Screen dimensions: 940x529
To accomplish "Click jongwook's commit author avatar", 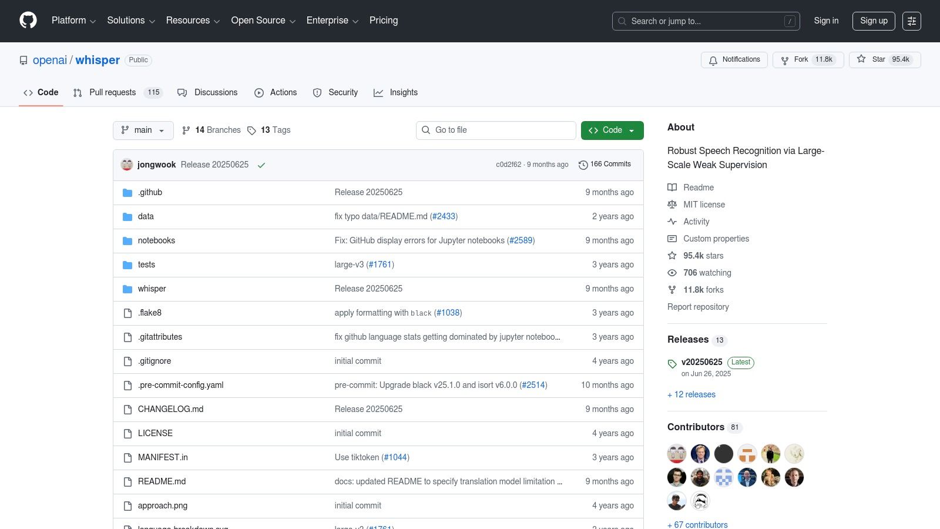I will pyautogui.click(x=127, y=165).
